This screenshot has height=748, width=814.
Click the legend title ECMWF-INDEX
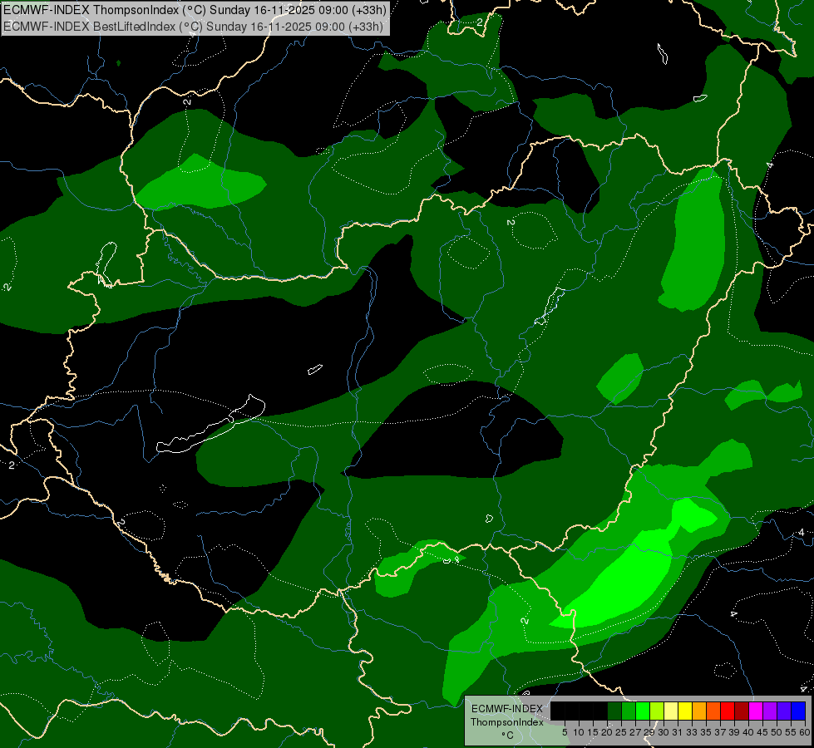tap(507, 709)
